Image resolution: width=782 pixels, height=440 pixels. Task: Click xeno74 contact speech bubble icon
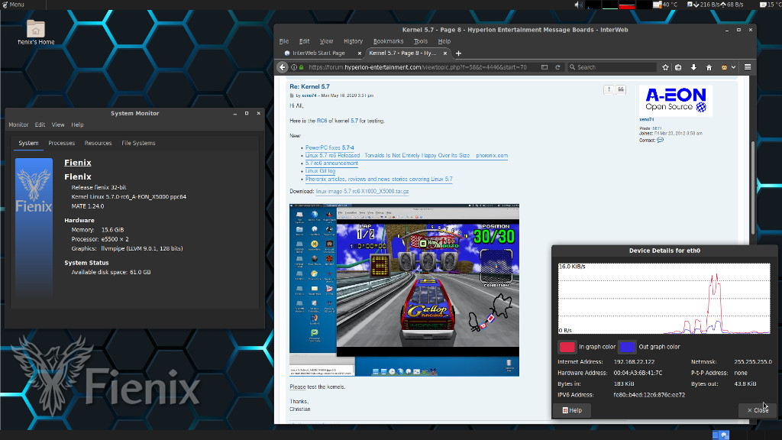[x=661, y=141]
